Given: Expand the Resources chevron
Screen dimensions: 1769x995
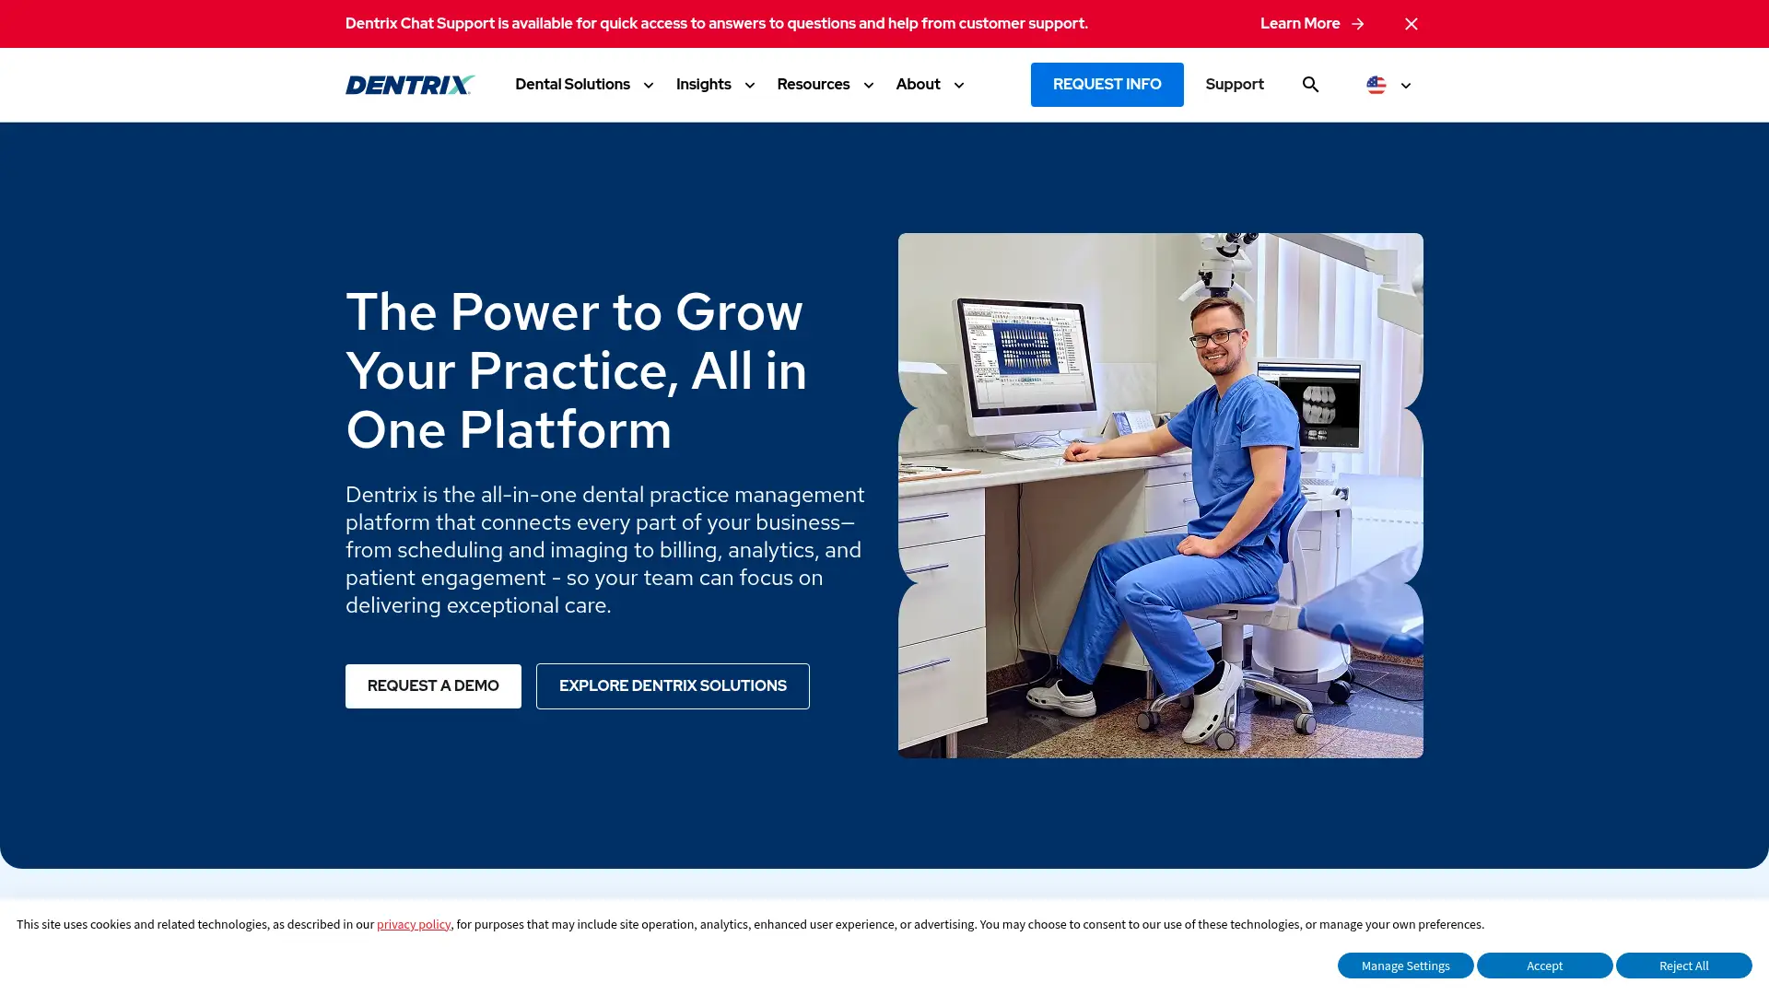Looking at the screenshot, I should coord(868,85).
